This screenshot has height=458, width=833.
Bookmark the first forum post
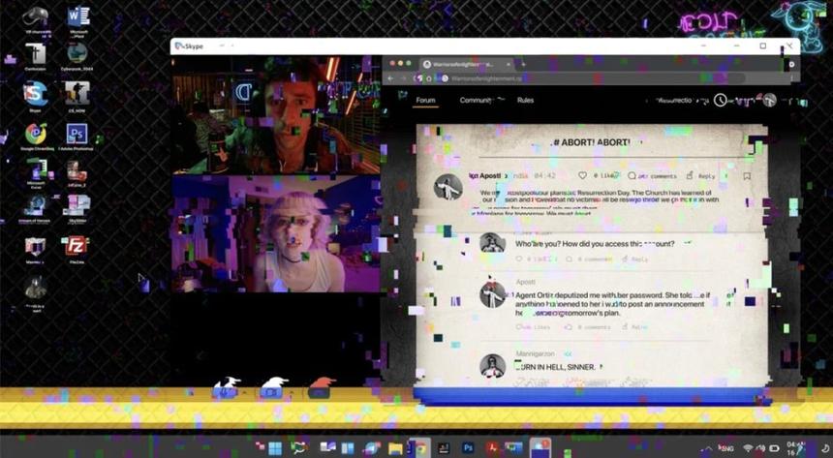[747, 176]
